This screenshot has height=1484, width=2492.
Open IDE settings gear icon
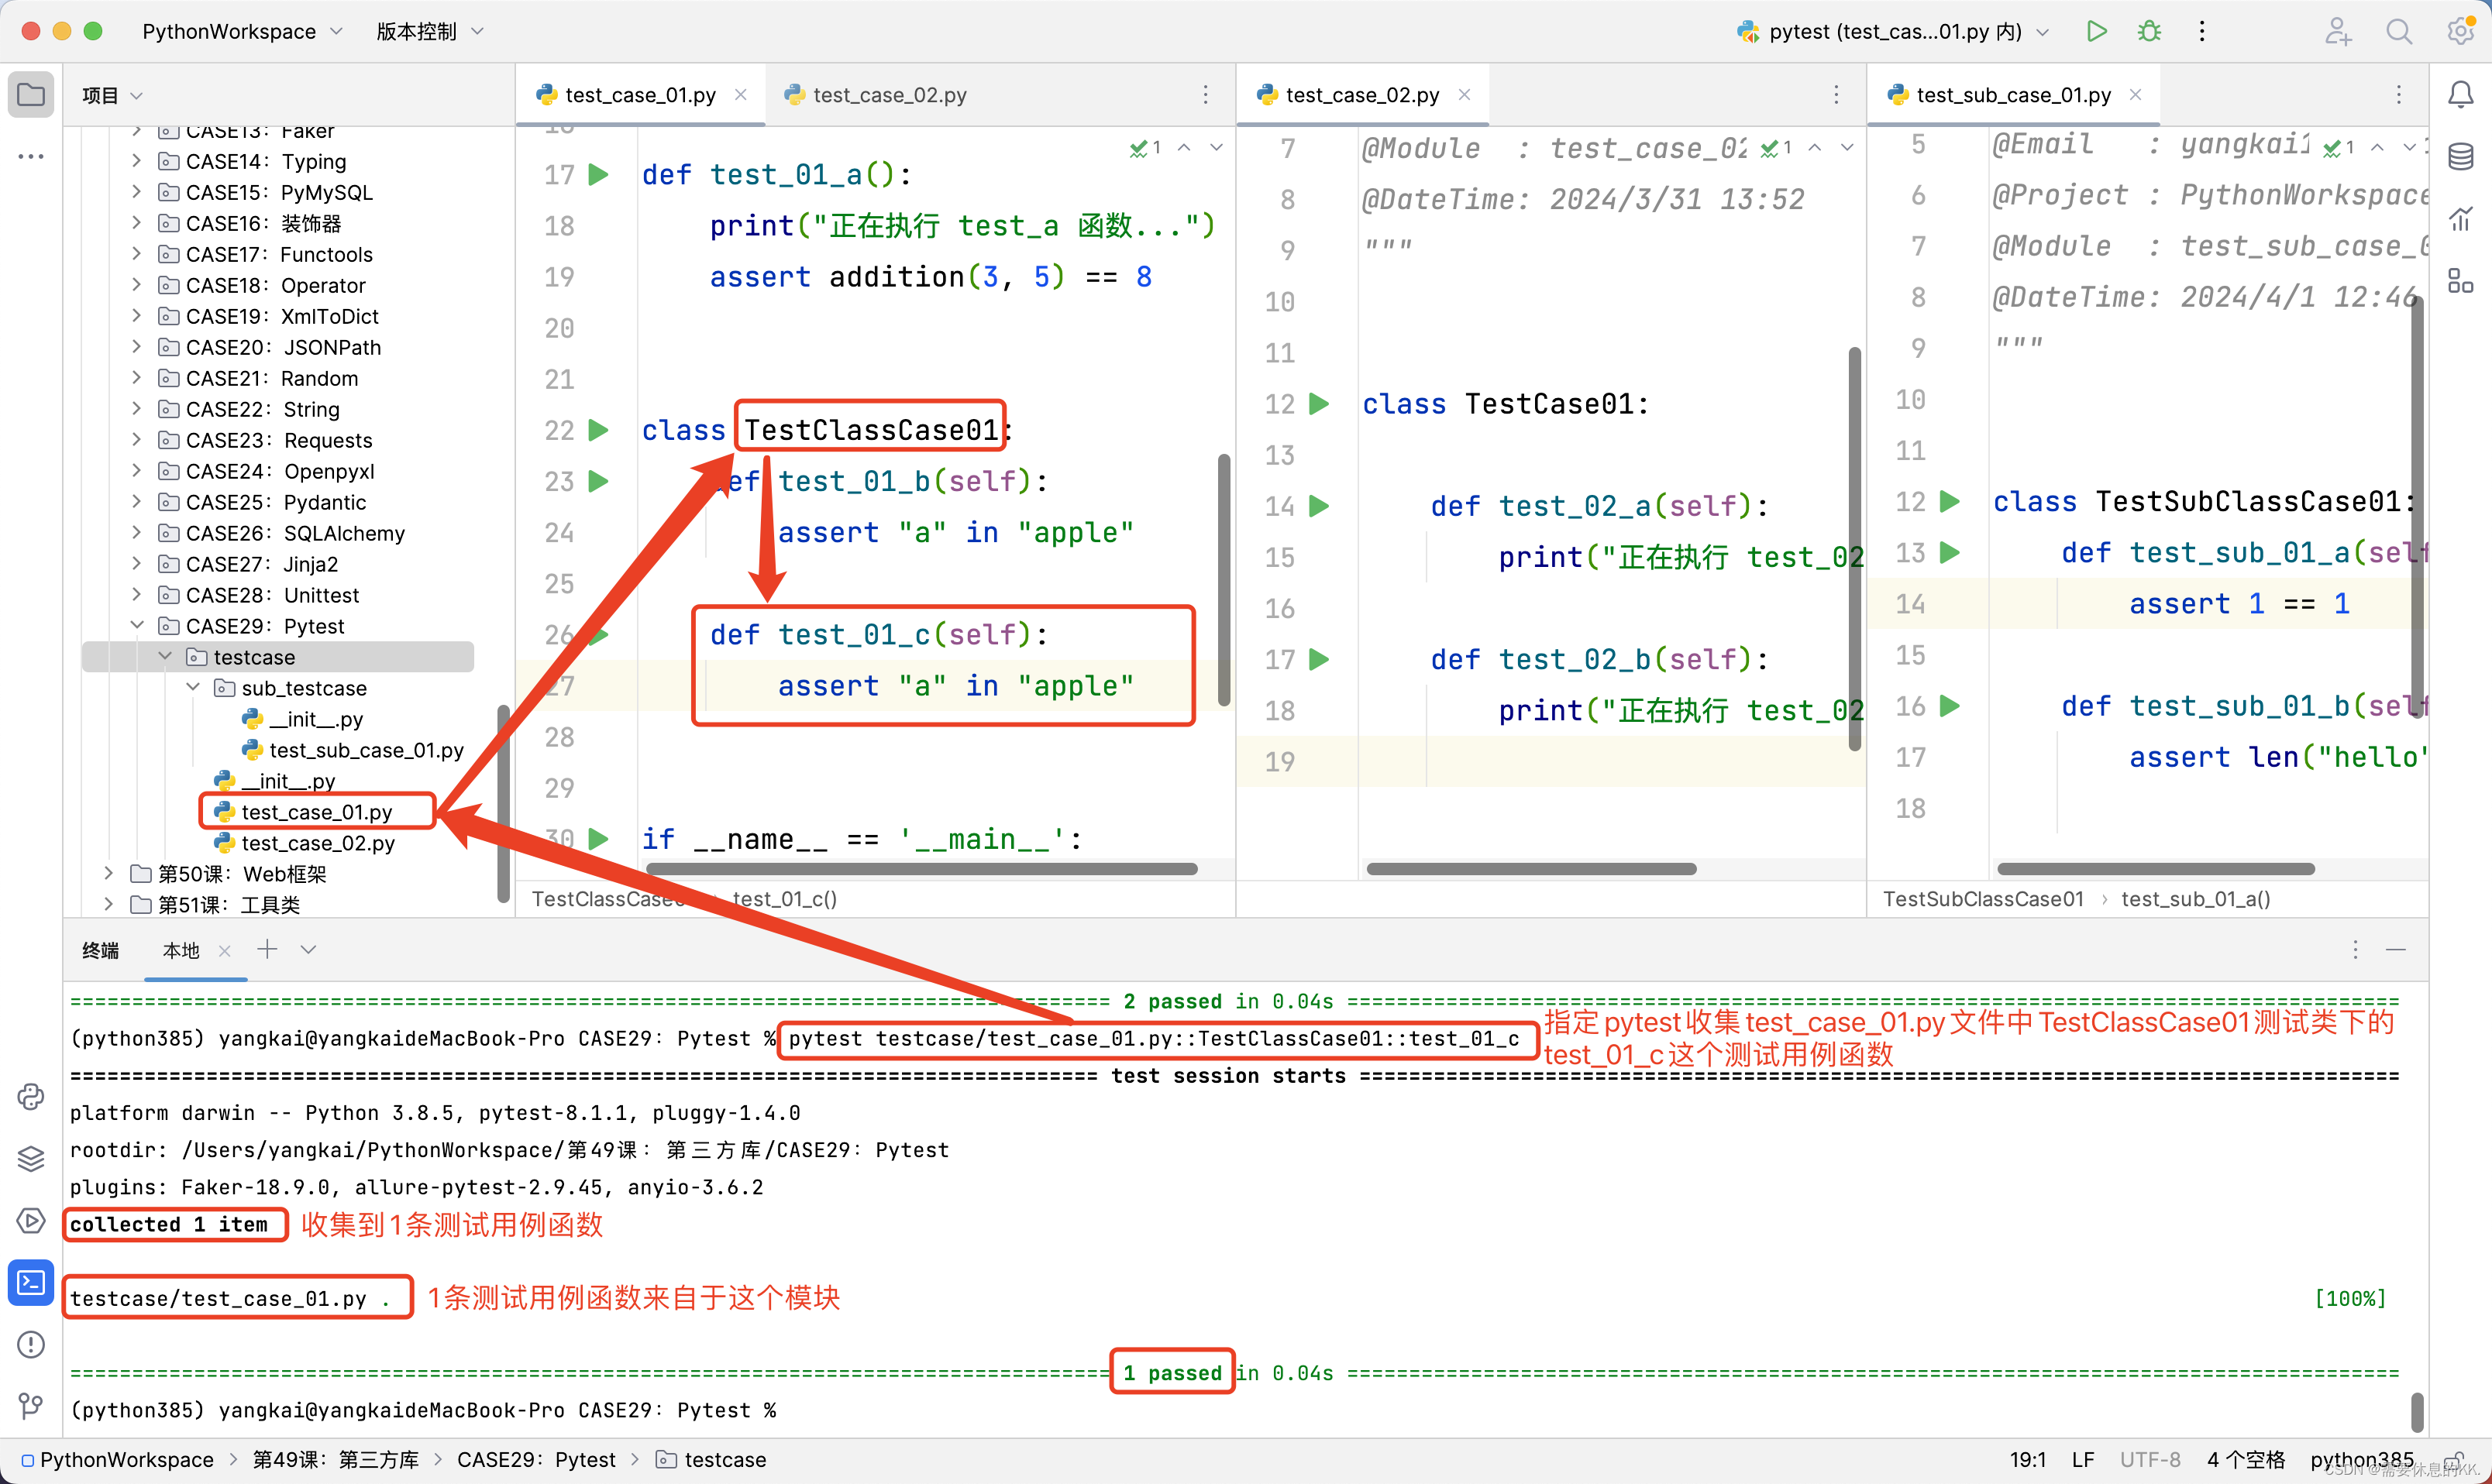coord(2460,31)
